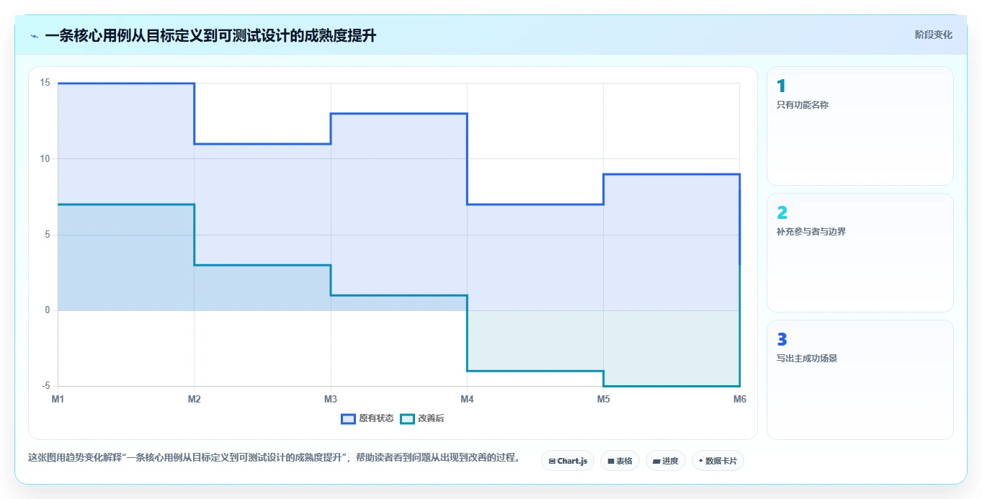This screenshot has width=982, height=499.
Task: Select the 进度 tag chip
Action: pyautogui.click(x=666, y=461)
